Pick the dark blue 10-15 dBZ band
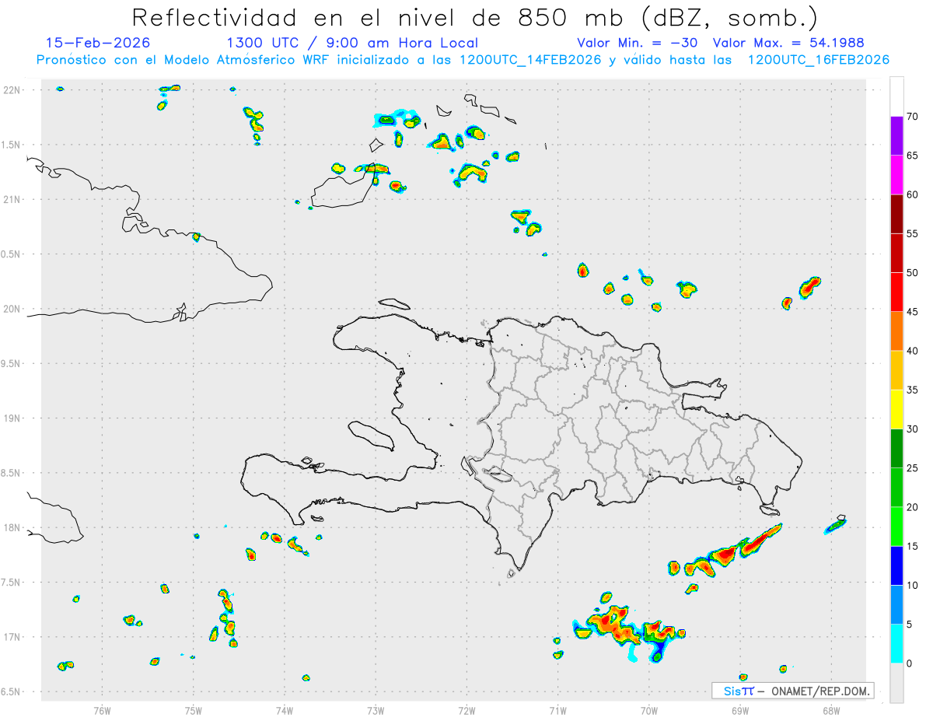Image resolution: width=933 pixels, height=721 pixels. click(896, 565)
